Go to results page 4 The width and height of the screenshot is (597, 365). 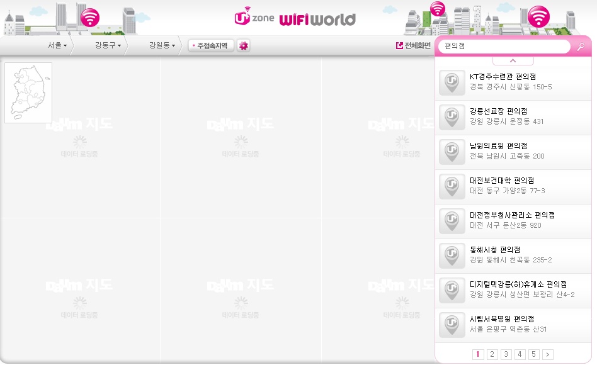point(520,354)
